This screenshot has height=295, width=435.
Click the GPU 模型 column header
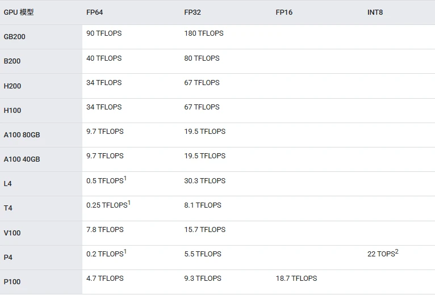coord(19,12)
